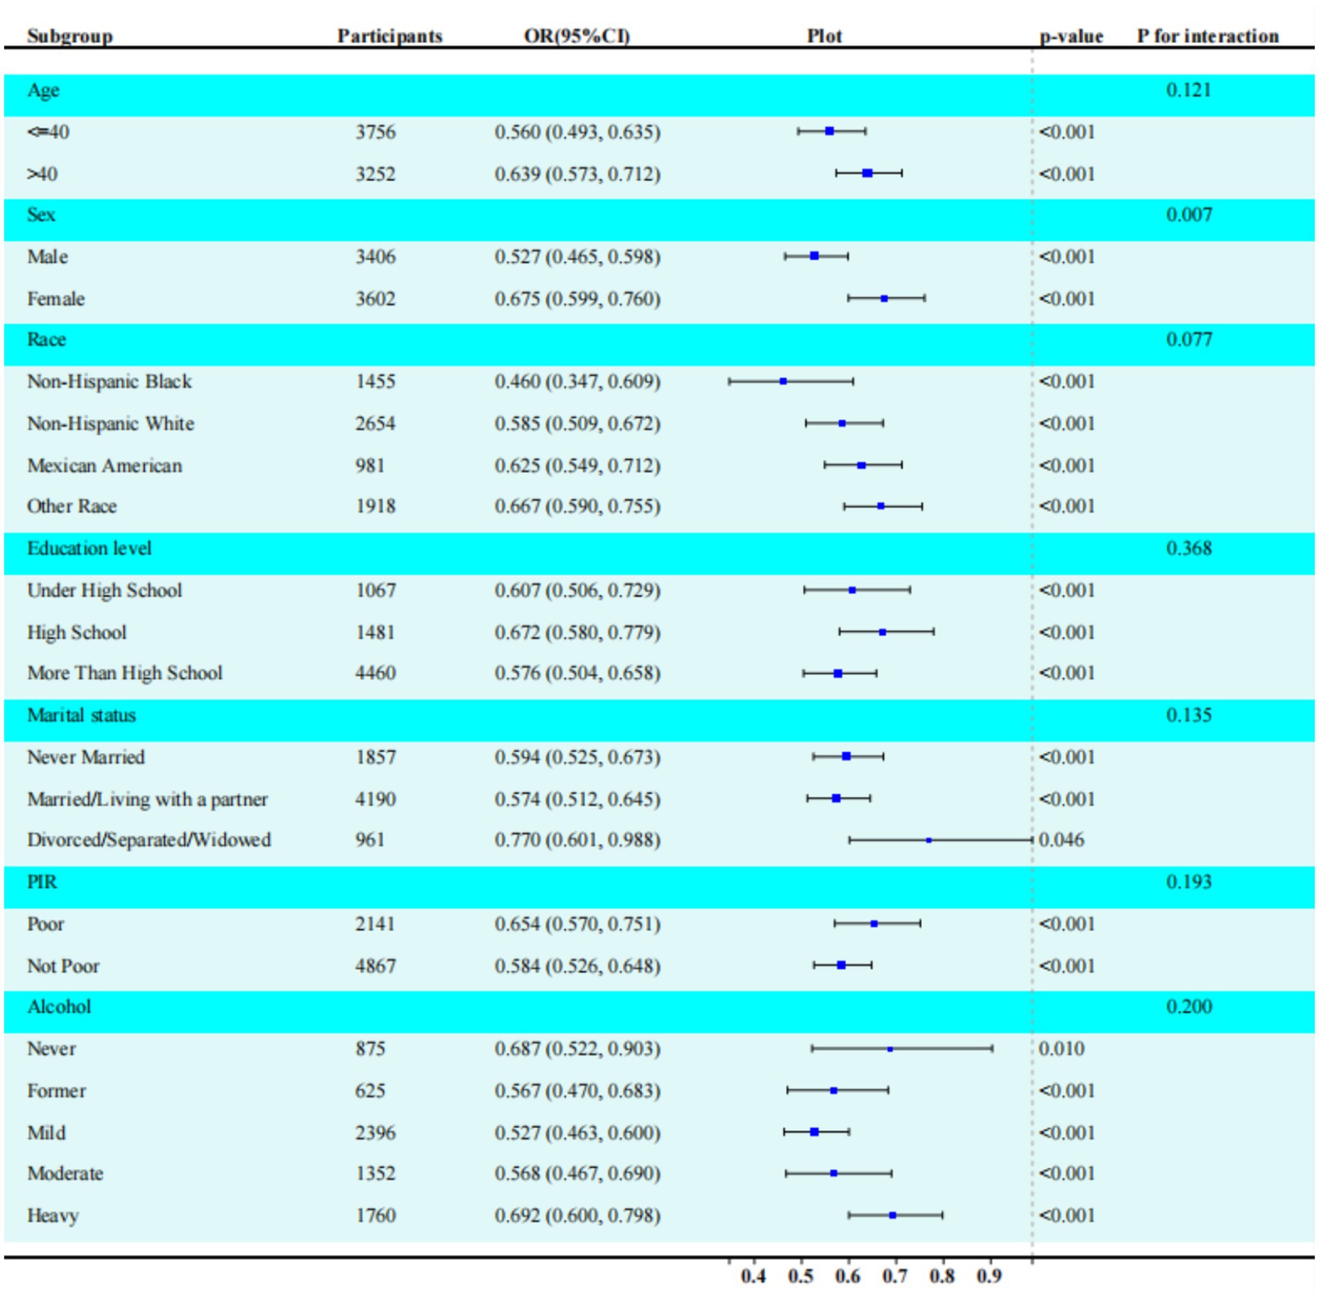Click the Education level section heading
1319x1296 pixels.
89,549
